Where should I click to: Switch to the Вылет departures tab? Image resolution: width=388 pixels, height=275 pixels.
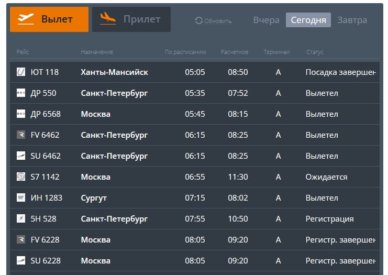point(49,19)
